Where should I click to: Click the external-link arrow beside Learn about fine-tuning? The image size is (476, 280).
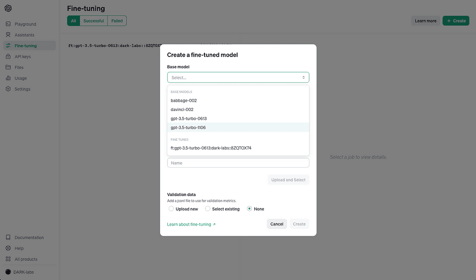(214, 224)
